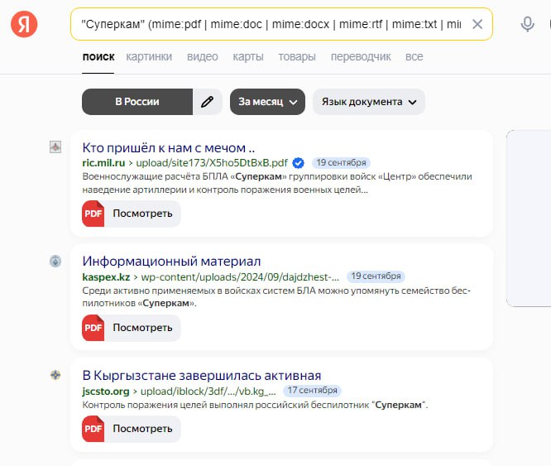551x466 pixels.
Task: Open the "Язык документа" dropdown
Action: point(369,102)
